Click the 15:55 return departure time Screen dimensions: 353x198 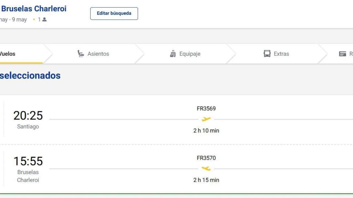(28, 161)
